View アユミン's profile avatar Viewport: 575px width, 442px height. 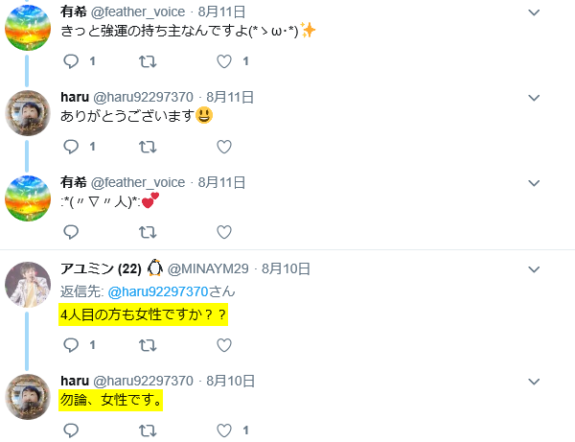point(28,284)
